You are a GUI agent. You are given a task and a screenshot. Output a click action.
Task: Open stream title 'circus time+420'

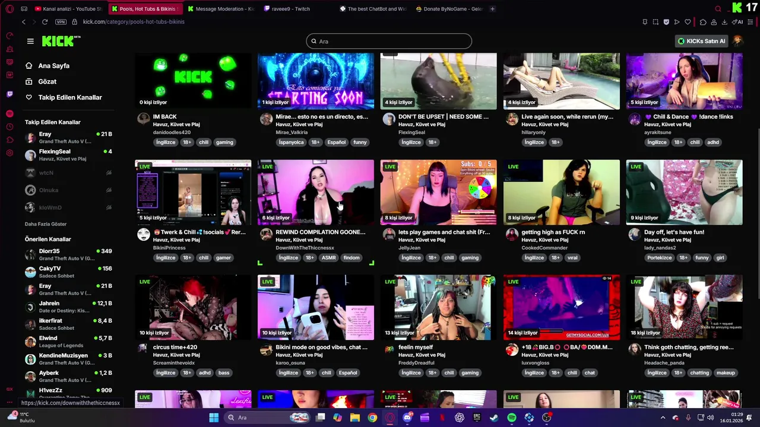[x=175, y=347]
